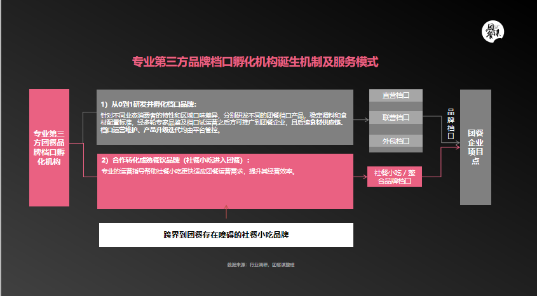537x296 pixels.
Task: Select the gray 团餐企业项目点 box
Action: tap(475, 147)
